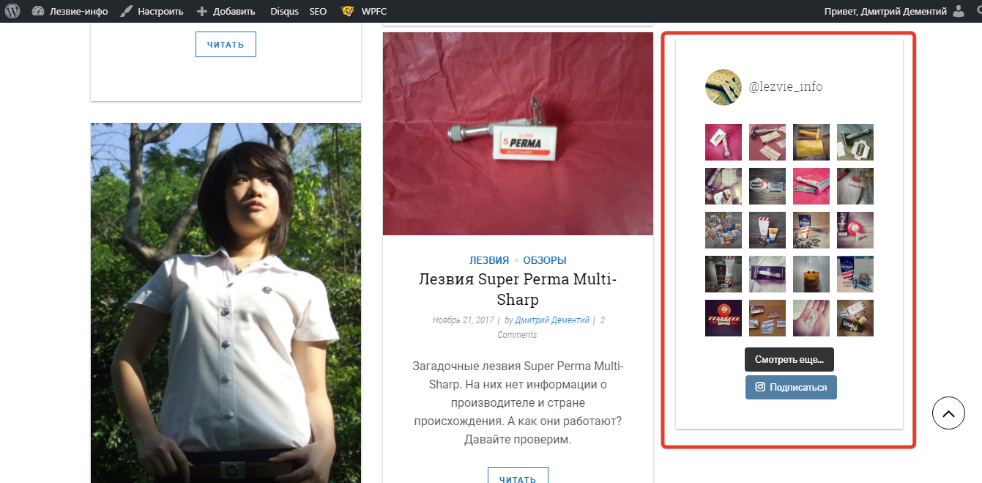
Task: Open the SEO admin bar menu
Action: click(x=318, y=11)
